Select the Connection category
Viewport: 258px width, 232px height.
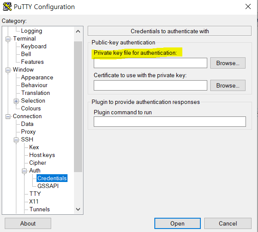[28, 116]
